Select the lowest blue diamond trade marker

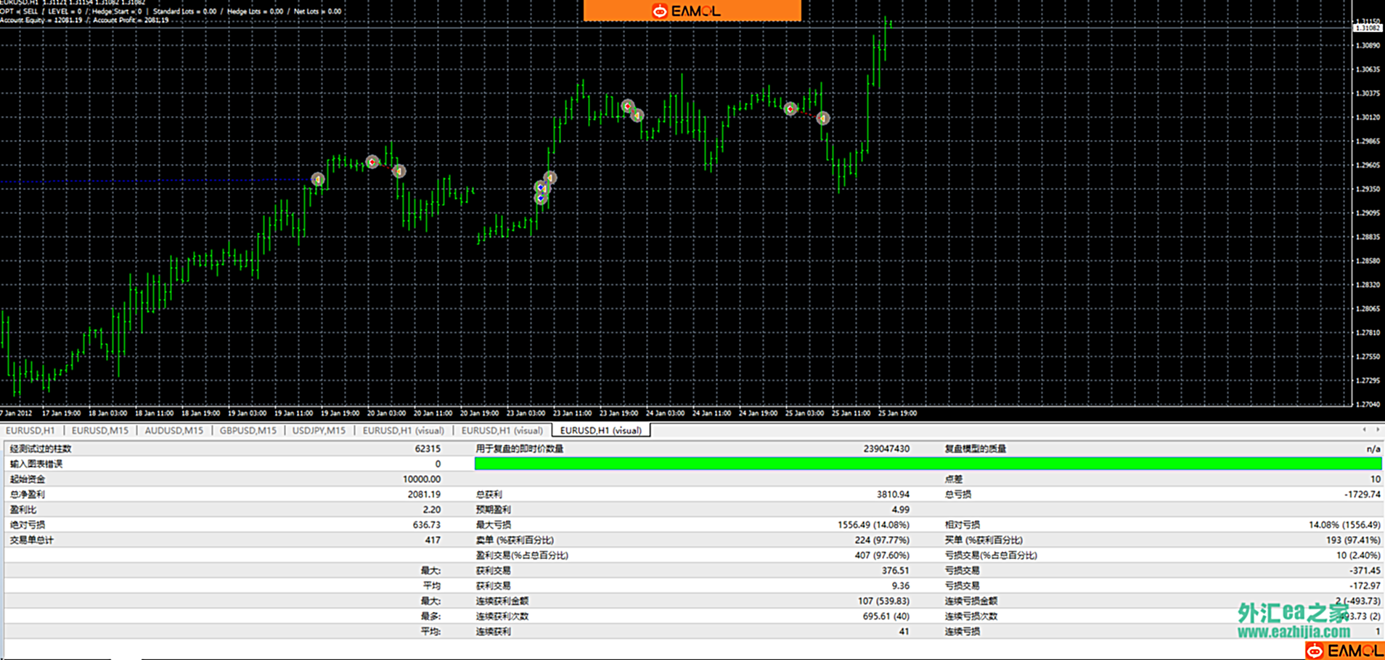coord(541,198)
